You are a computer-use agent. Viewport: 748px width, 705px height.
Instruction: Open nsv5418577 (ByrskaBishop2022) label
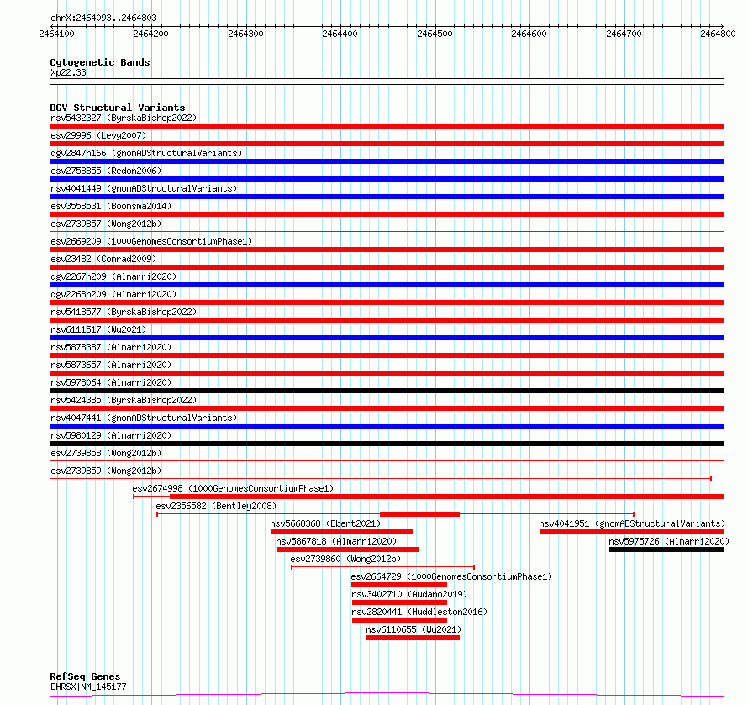coord(124,312)
